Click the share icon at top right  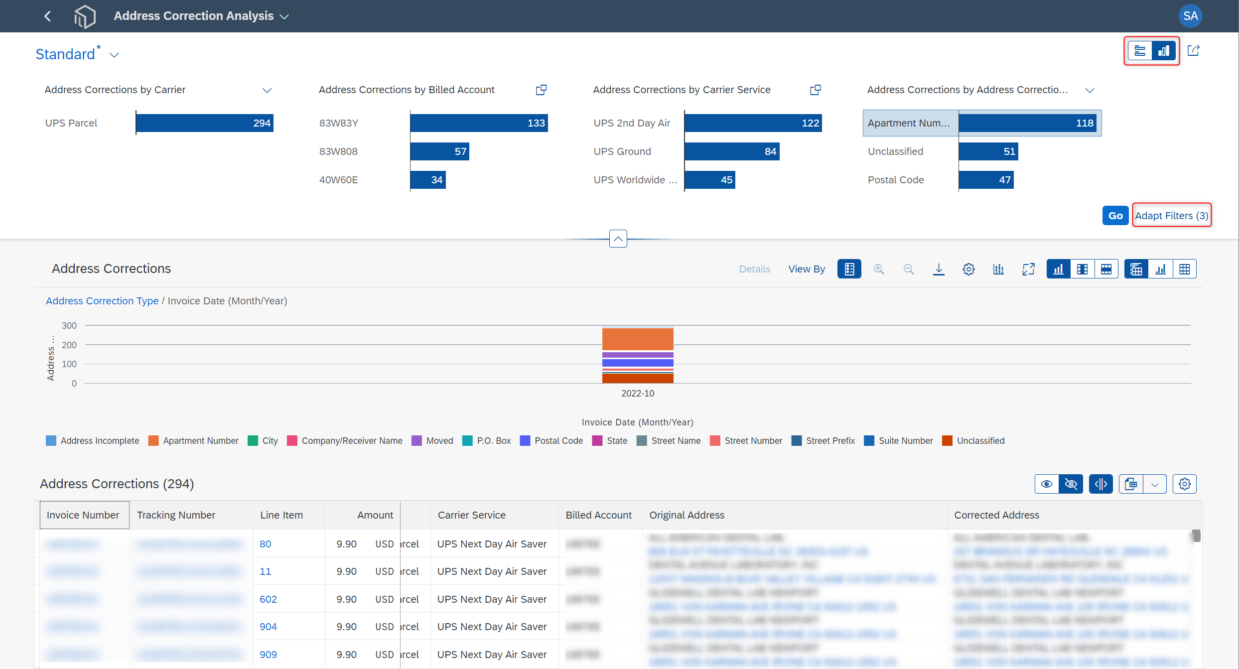click(1194, 50)
